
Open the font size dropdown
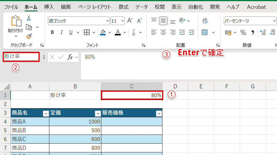pos(122,21)
